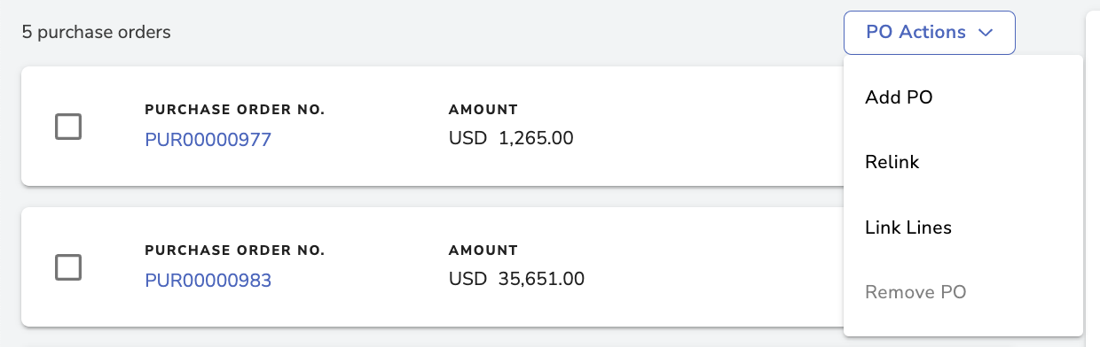1100x347 pixels.
Task: Click the Purchase Order No. label above PUR00000983
Action: 235,251
